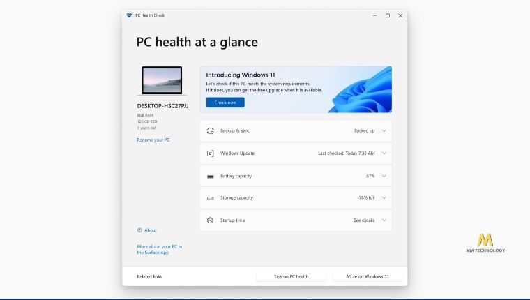
Task: Click the About info icon
Action: [x=139, y=230]
